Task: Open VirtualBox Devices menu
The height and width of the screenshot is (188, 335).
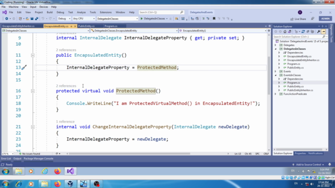Action: point(43,7)
